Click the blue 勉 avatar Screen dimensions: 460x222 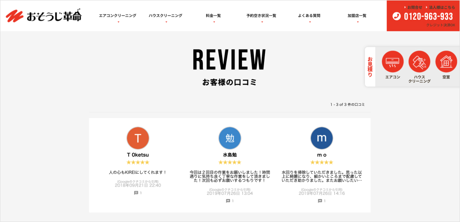coord(230,138)
